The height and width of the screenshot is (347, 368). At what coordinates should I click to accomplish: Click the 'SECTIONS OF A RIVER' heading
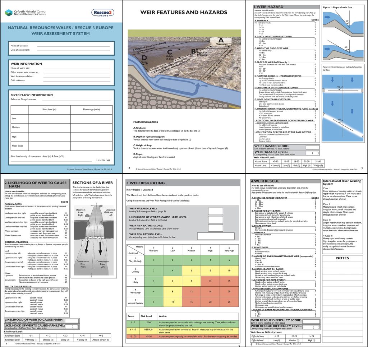click(92, 182)
